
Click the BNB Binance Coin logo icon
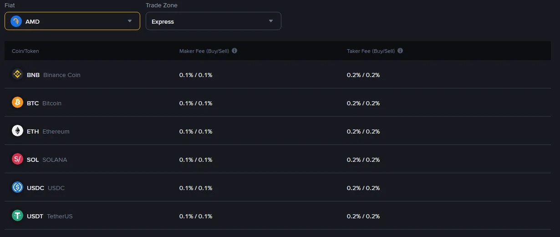(x=17, y=74)
